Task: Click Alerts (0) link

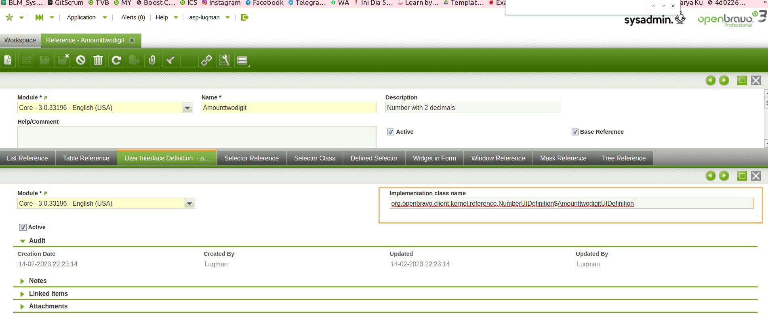Action: click(133, 17)
